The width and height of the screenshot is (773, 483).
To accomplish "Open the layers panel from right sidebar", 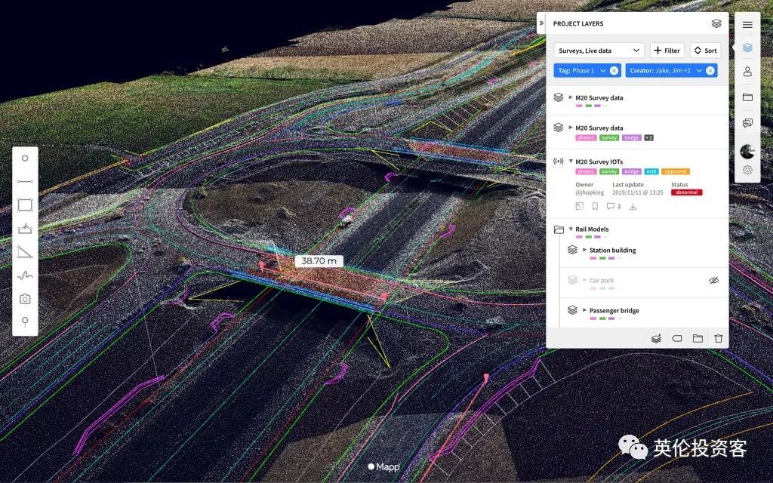I will (x=747, y=48).
